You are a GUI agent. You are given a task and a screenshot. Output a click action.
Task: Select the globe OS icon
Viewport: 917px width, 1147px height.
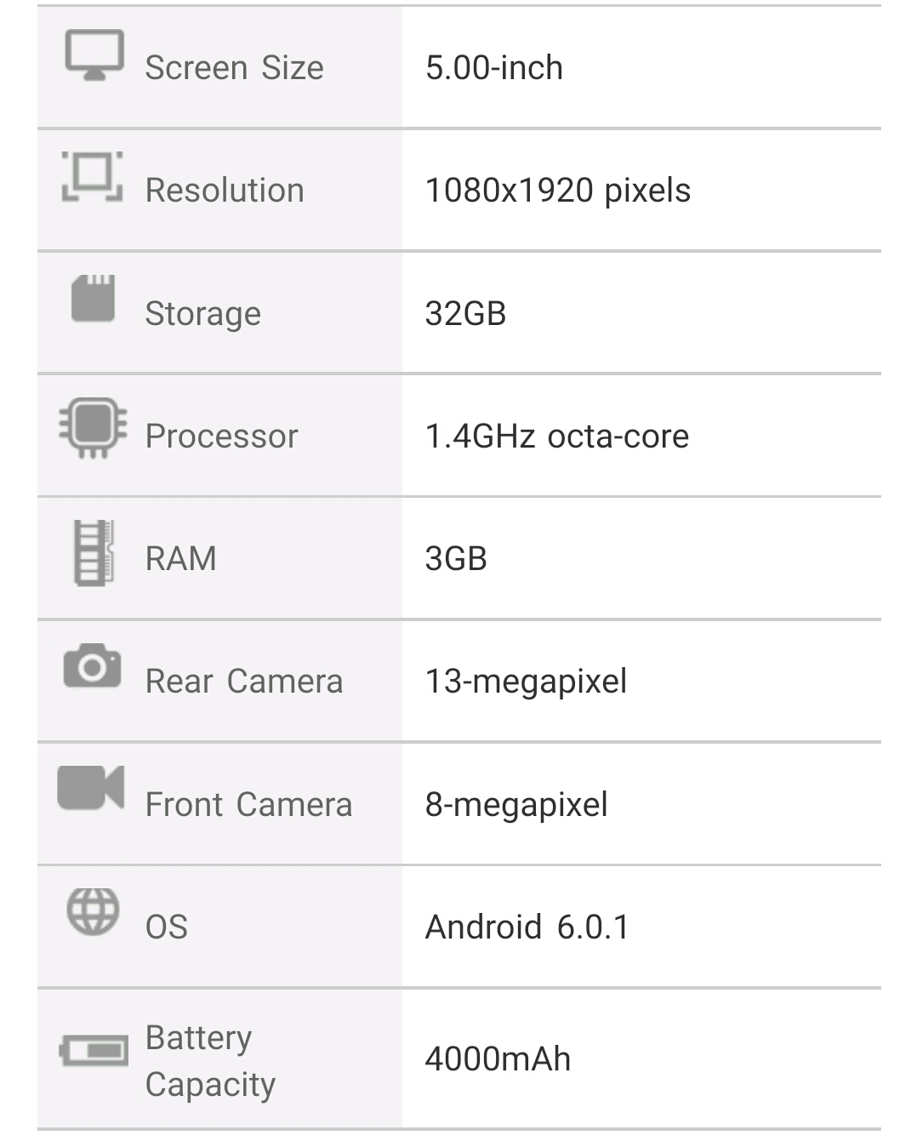click(x=93, y=911)
